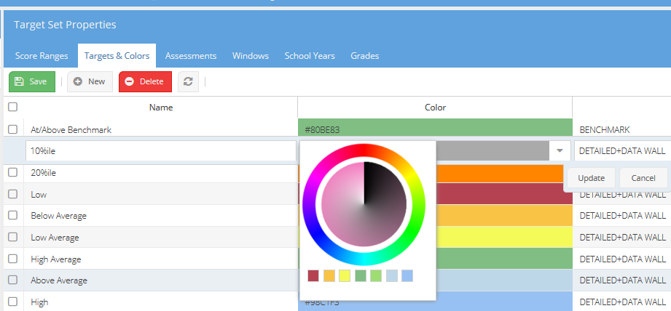Open the color dropdown arrow for 10%ile
The height and width of the screenshot is (311, 671).
click(560, 150)
